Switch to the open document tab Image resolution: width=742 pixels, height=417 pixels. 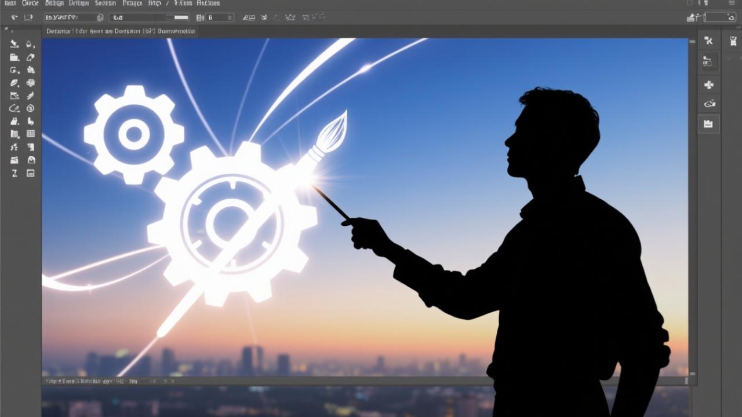tap(121, 31)
